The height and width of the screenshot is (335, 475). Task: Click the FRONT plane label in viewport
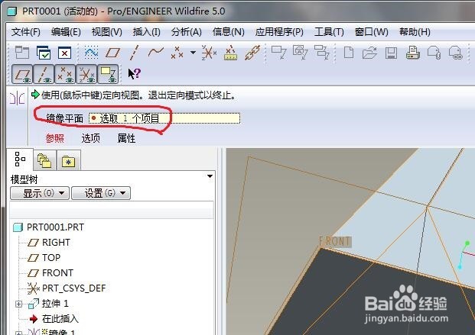tap(335, 242)
